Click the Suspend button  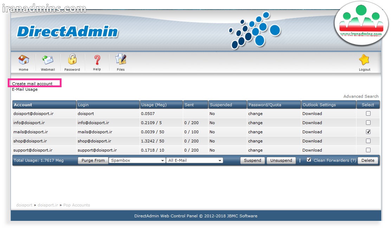point(252,160)
